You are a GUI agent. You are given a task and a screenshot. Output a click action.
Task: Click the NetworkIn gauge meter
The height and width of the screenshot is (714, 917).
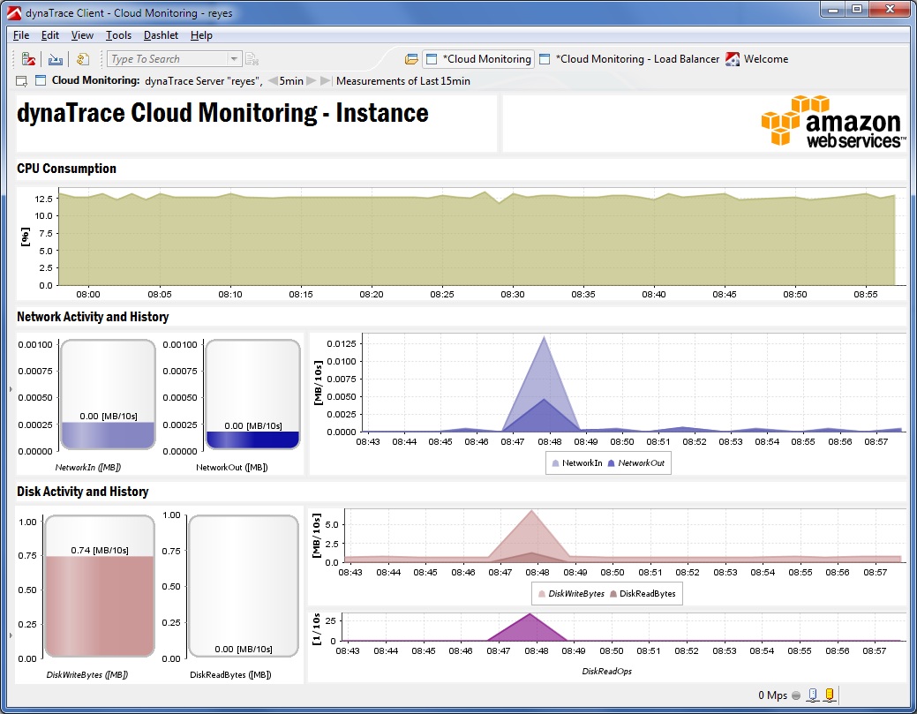click(109, 395)
